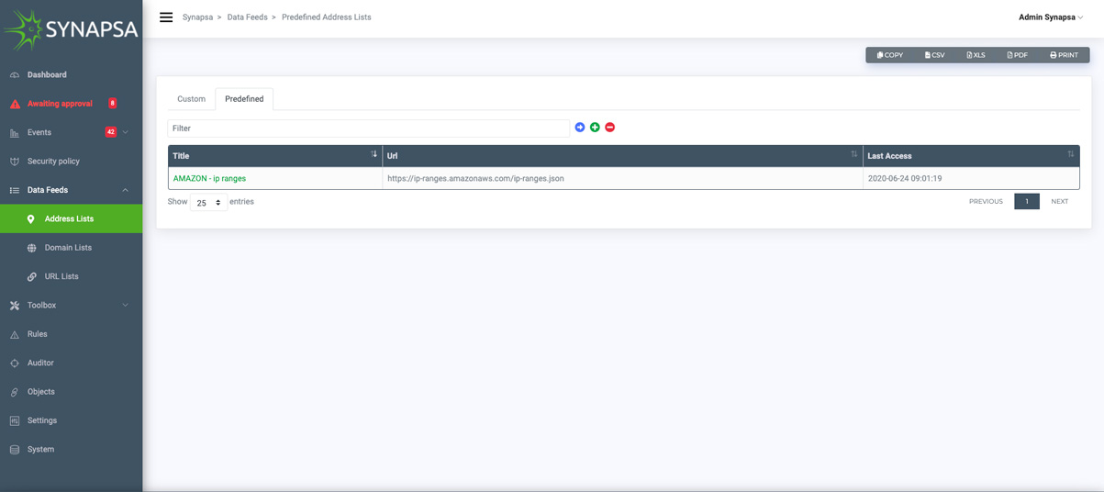Screen dimensions: 1104x492
Task: Click the Data Feeds breadcrumb link
Action: coord(248,17)
